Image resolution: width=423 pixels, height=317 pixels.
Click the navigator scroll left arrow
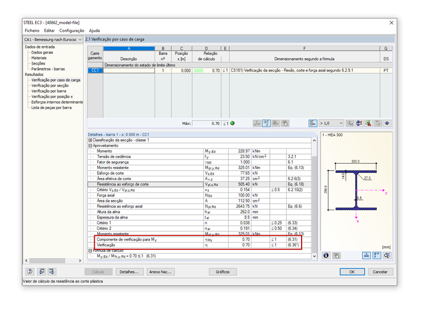[26, 261]
